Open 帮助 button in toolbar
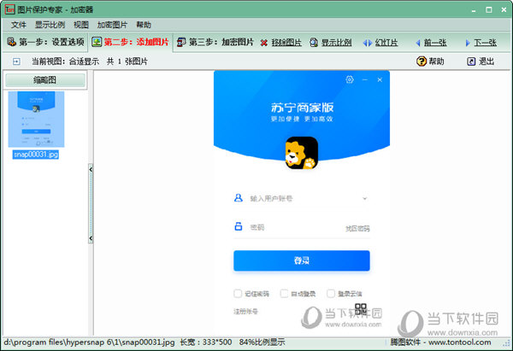513x351 pixels. [436, 61]
